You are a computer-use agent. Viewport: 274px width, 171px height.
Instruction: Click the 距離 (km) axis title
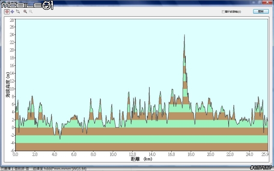pos(142,159)
